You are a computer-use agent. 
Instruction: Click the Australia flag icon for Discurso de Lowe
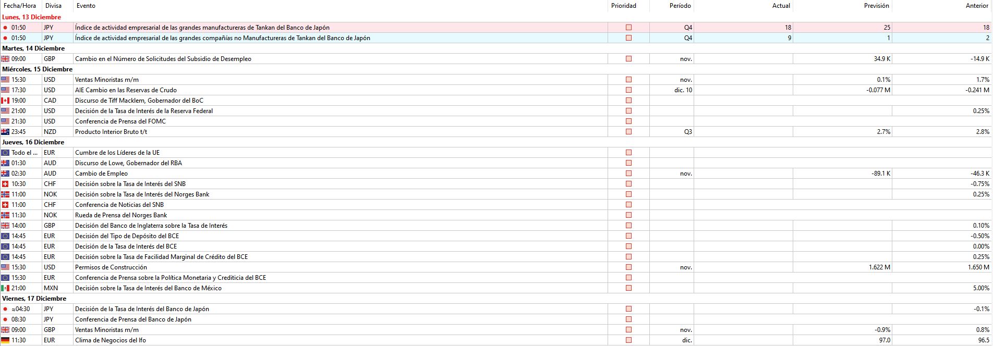(x=5, y=163)
